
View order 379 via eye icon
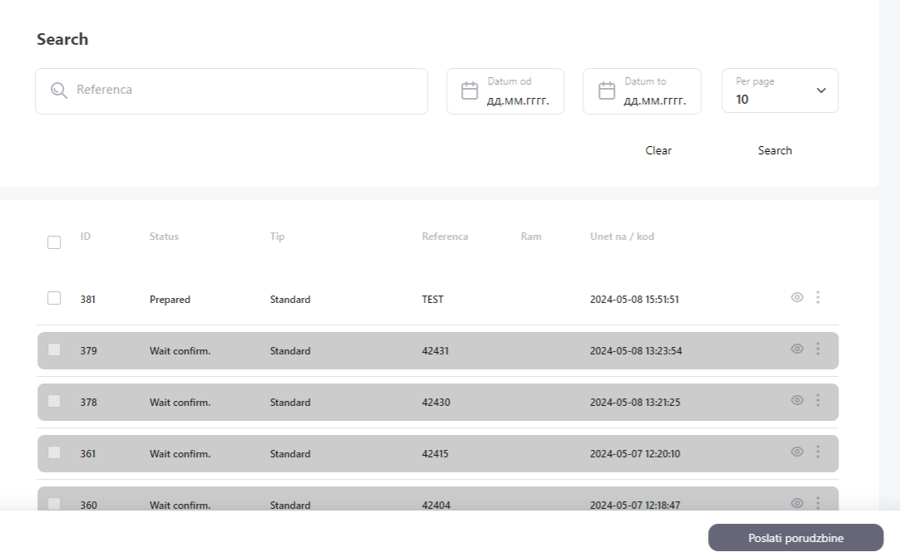pyautogui.click(x=797, y=349)
